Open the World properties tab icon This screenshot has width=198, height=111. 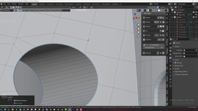coord(170,61)
